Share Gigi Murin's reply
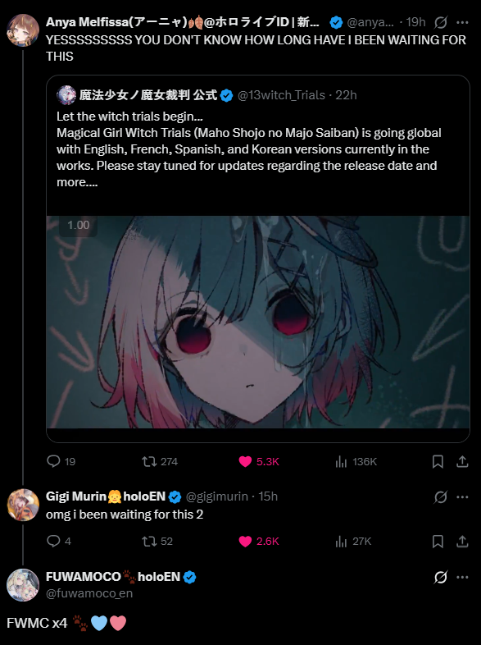The image size is (481, 645). (462, 541)
